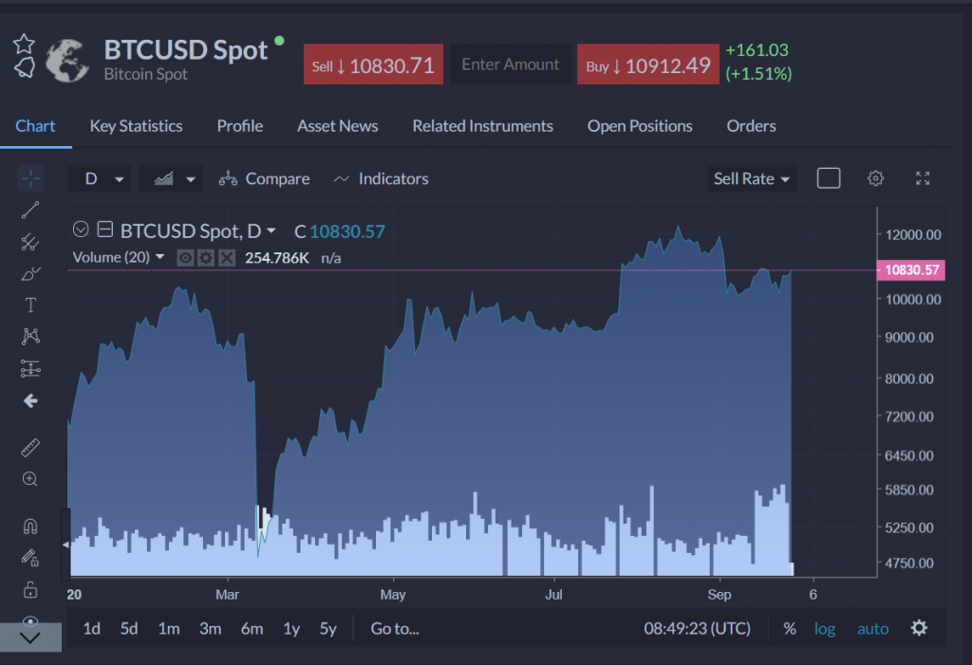972x665 pixels.
Task: Open the Key Statistics tab
Action: coord(136,126)
